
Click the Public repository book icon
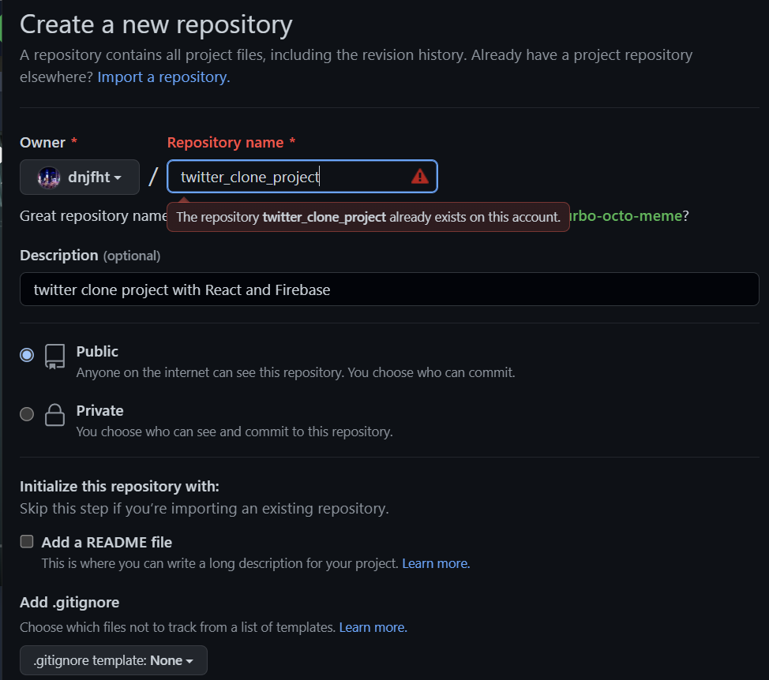pos(55,356)
